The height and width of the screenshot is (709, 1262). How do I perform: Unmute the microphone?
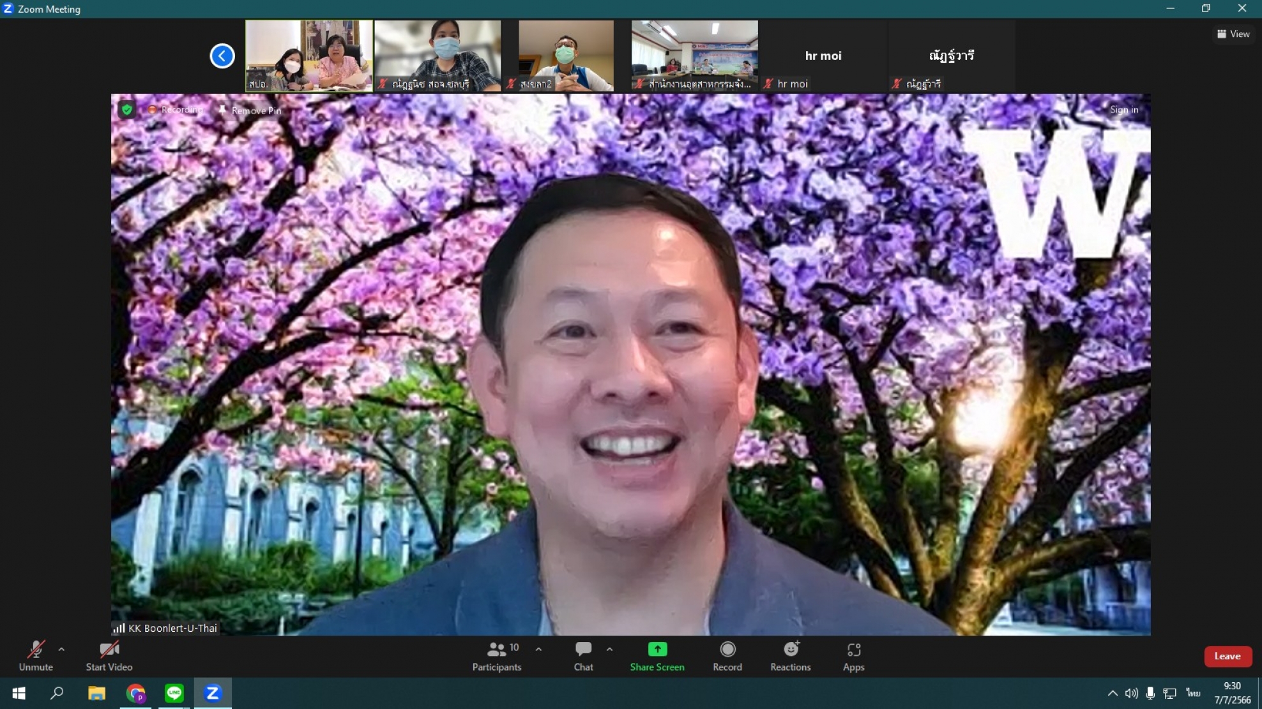[36, 656]
